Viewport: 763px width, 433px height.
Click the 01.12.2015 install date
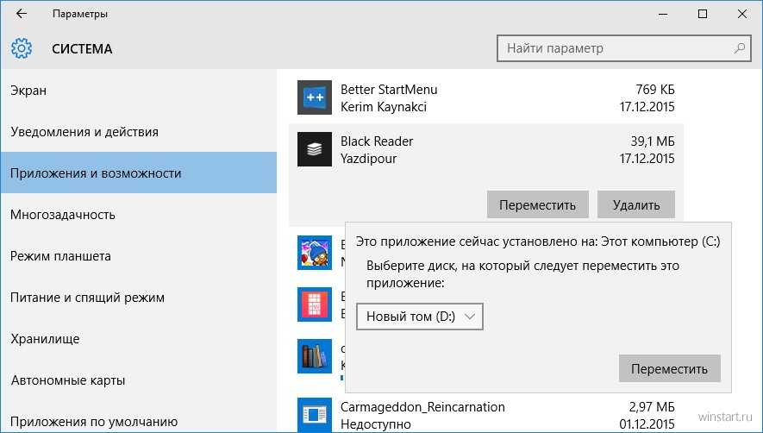click(647, 424)
